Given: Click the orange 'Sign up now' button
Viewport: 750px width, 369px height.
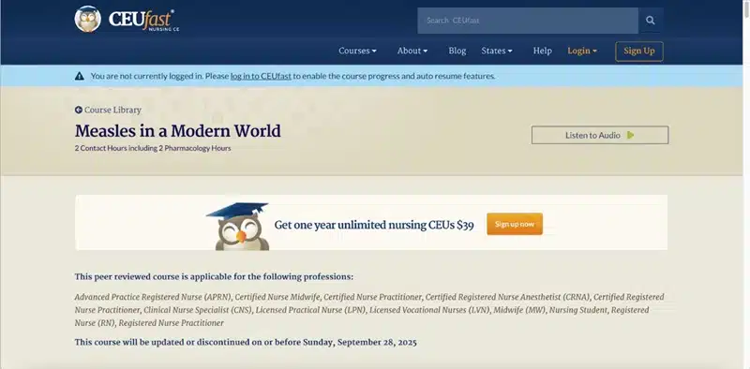Looking at the screenshot, I should 515,224.
